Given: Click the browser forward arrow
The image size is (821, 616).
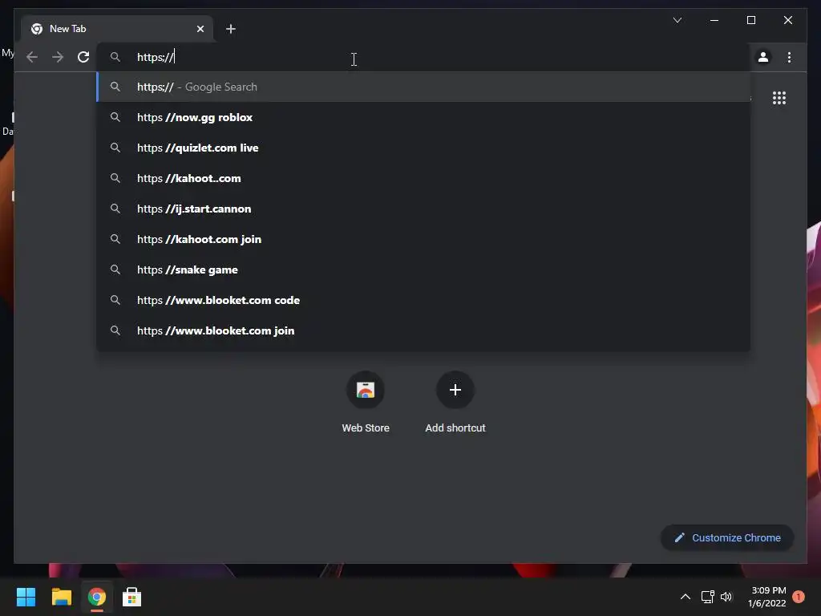Looking at the screenshot, I should click(x=58, y=57).
